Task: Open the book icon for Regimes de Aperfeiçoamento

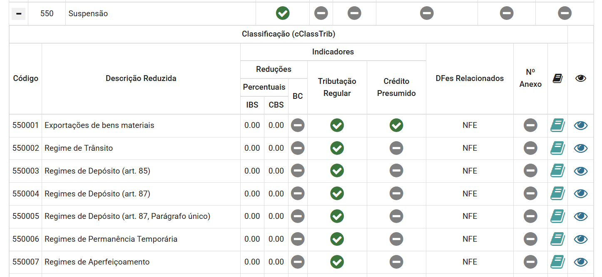Action: (x=557, y=262)
